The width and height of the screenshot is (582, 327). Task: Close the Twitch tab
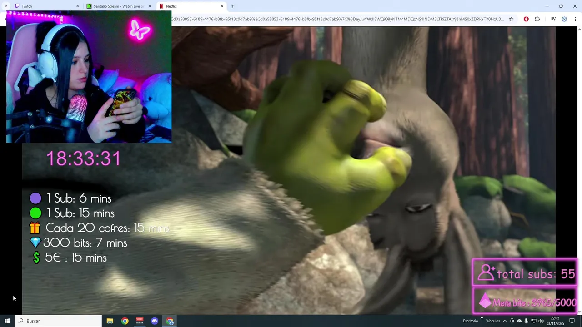77,6
